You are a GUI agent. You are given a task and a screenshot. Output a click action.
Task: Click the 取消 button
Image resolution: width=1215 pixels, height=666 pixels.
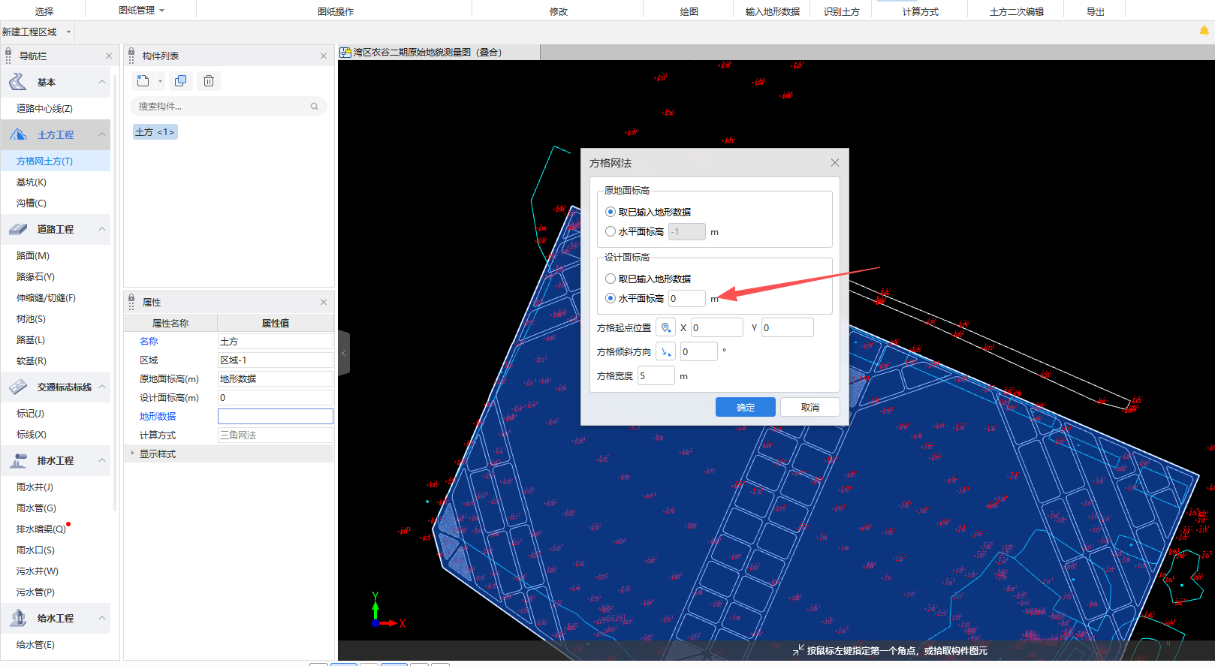(809, 407)
